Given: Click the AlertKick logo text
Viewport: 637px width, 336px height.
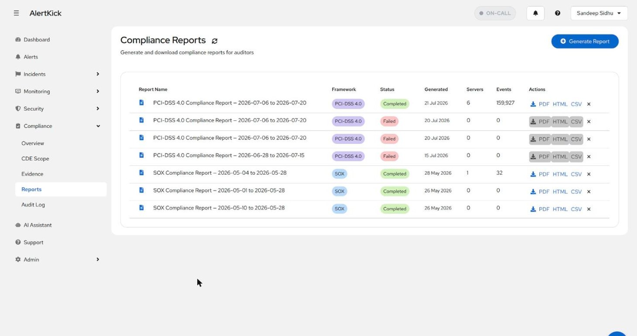Looking at the screenshot, I should [x=45, y=13].
